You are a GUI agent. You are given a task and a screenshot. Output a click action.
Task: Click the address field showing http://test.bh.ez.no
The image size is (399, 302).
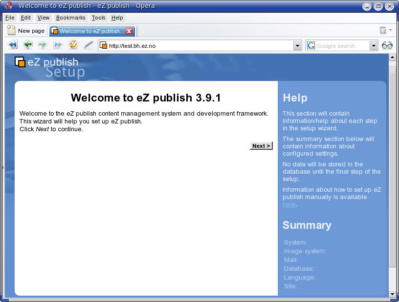click(x=200, y=46)
